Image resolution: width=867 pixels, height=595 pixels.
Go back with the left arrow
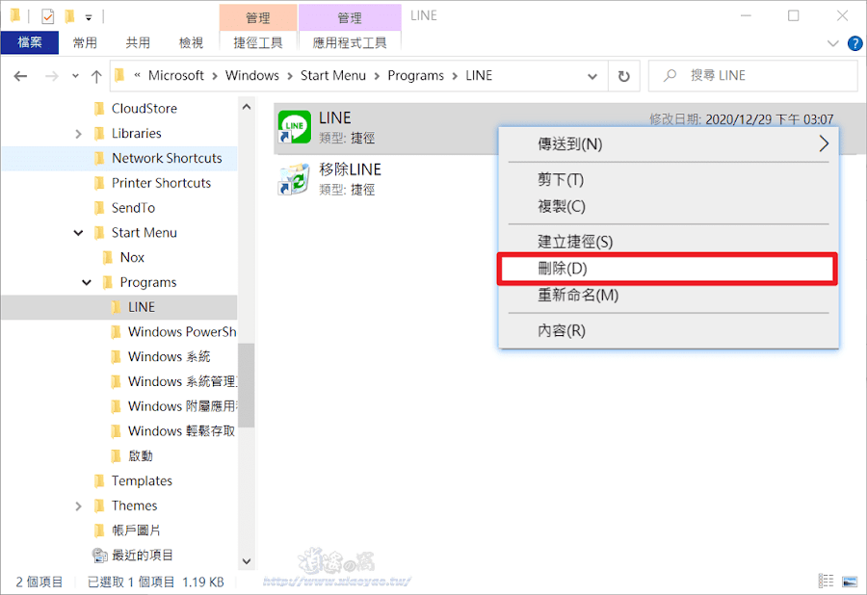(x=20, y=76)
